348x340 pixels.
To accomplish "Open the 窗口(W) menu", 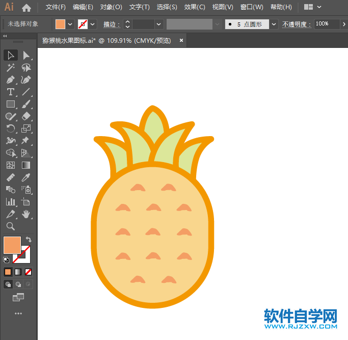I will tap(252, 7).
